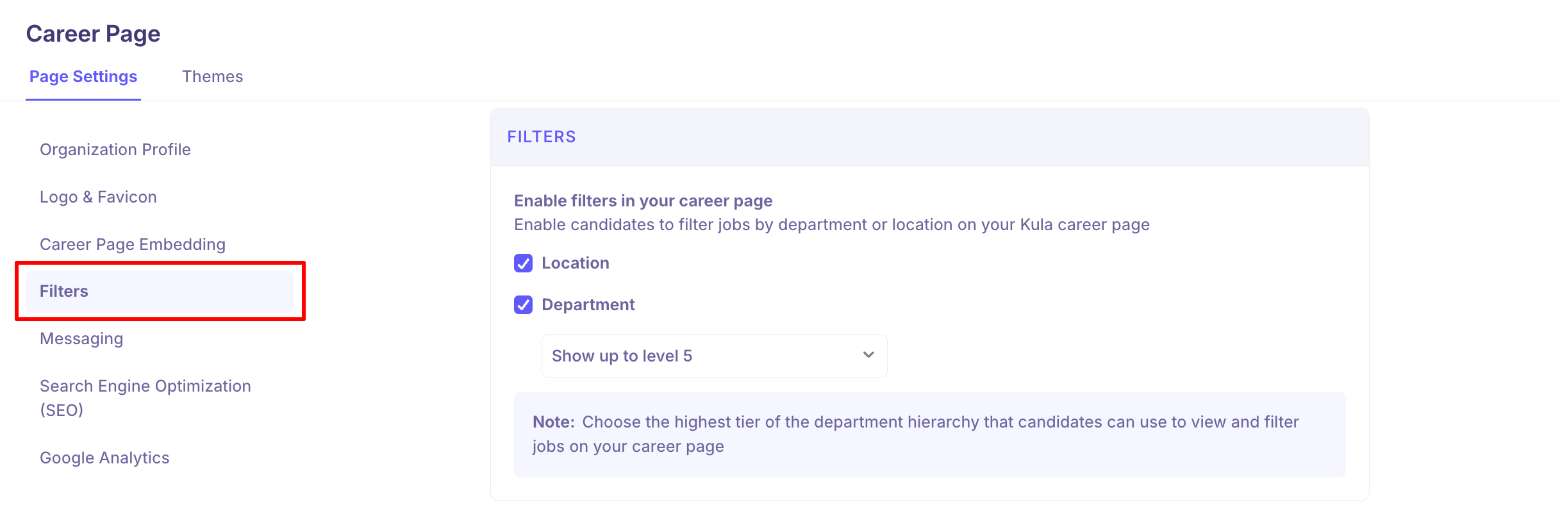Toggle the Department filter checkbox
The width and height of the screenshot is (1560, 523).
click(x=523, y=305)
